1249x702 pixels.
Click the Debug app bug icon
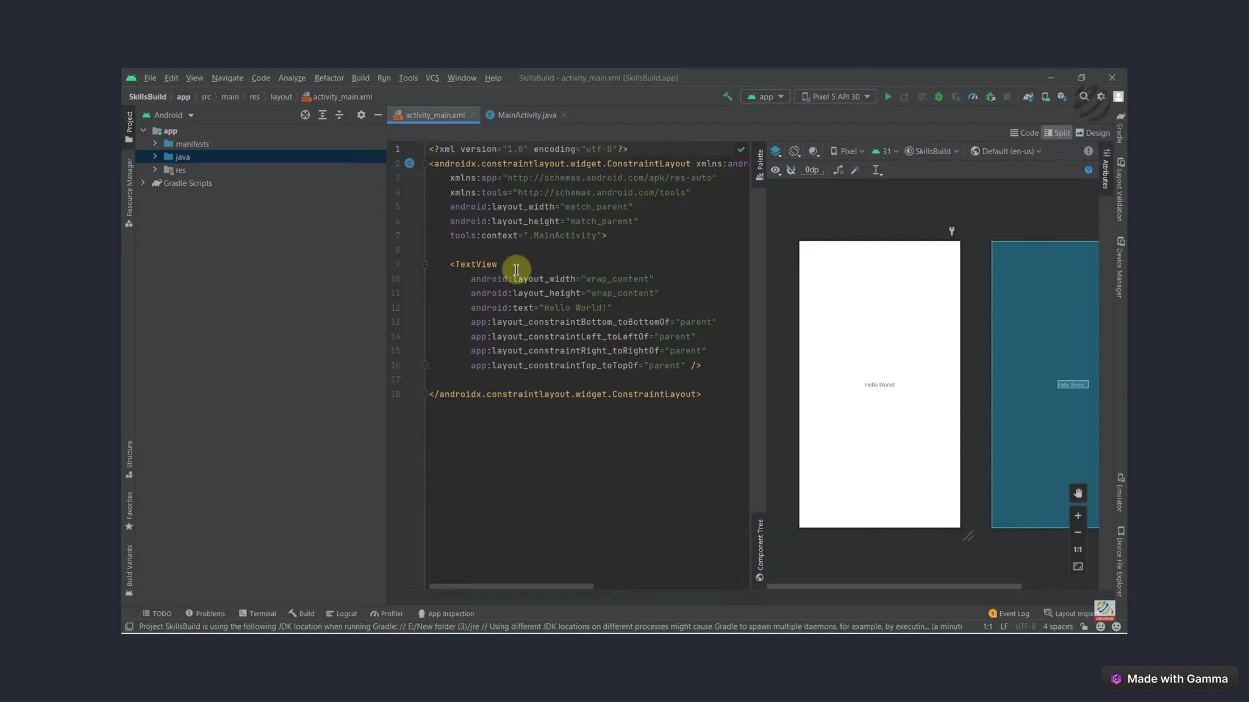(939, 97)
